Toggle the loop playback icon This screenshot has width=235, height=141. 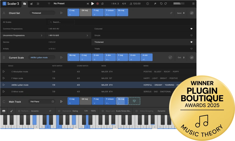(102, 4)
